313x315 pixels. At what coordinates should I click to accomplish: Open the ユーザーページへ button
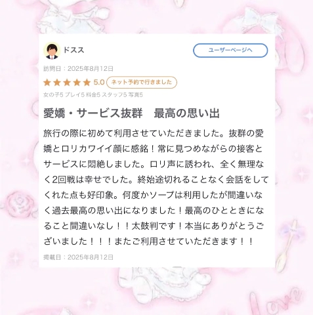pyautogui.click(x=230, y=51)
